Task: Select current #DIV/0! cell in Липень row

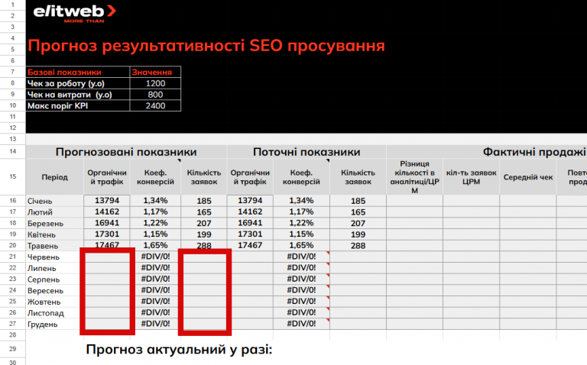Action: click(x=301, y=268)
